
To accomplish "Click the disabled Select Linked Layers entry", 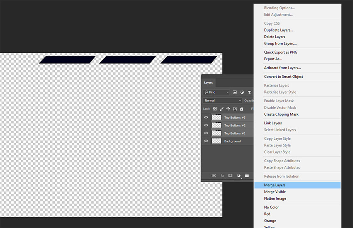I will 280,130.
